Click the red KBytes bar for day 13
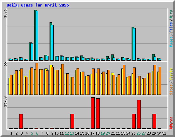 tap(72, 121)
